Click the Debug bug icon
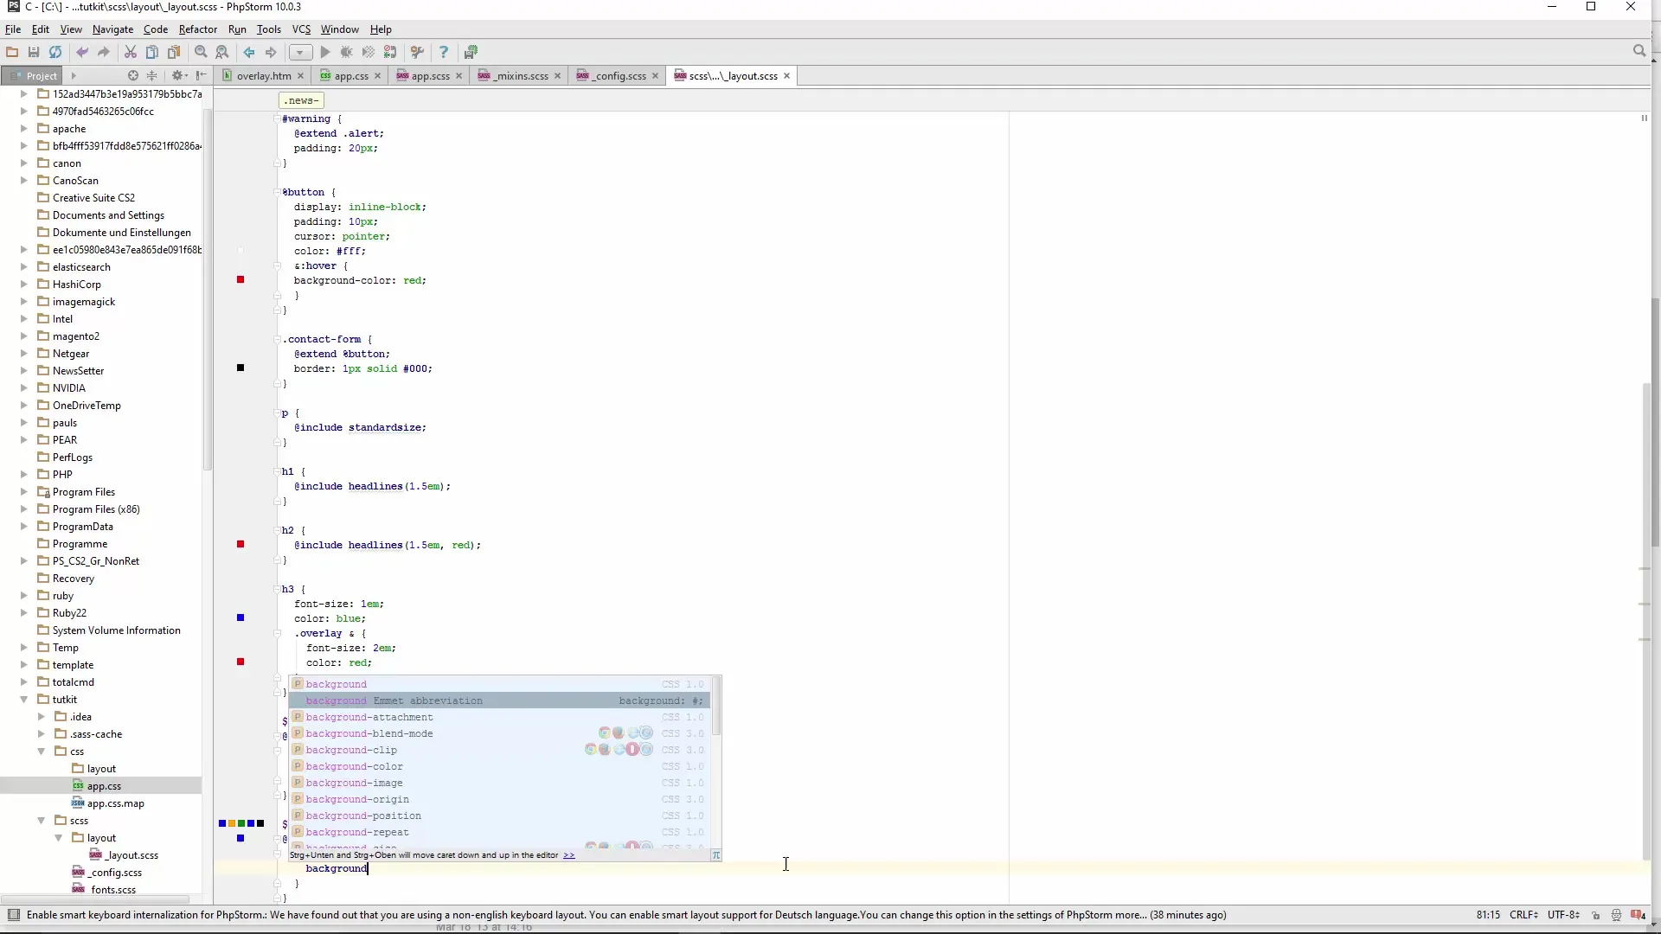The height and width of the screenshot is (934, 1661). tap(347, 52)
